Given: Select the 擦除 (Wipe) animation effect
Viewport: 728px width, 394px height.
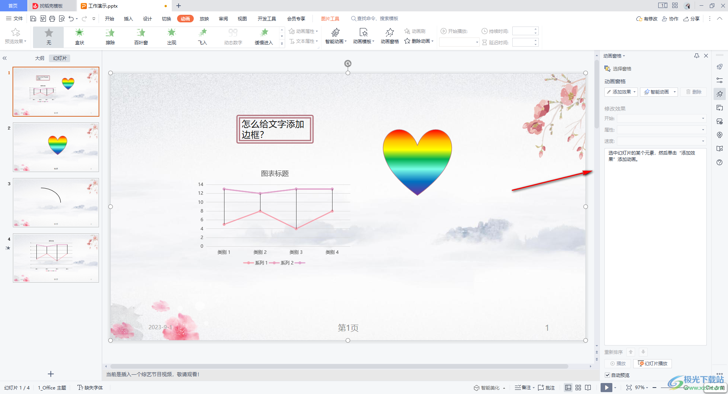Looking at the screenshot, I should (110, 37).
